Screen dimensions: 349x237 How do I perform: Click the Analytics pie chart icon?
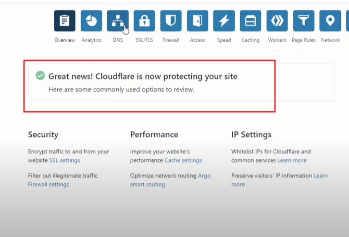91,21
